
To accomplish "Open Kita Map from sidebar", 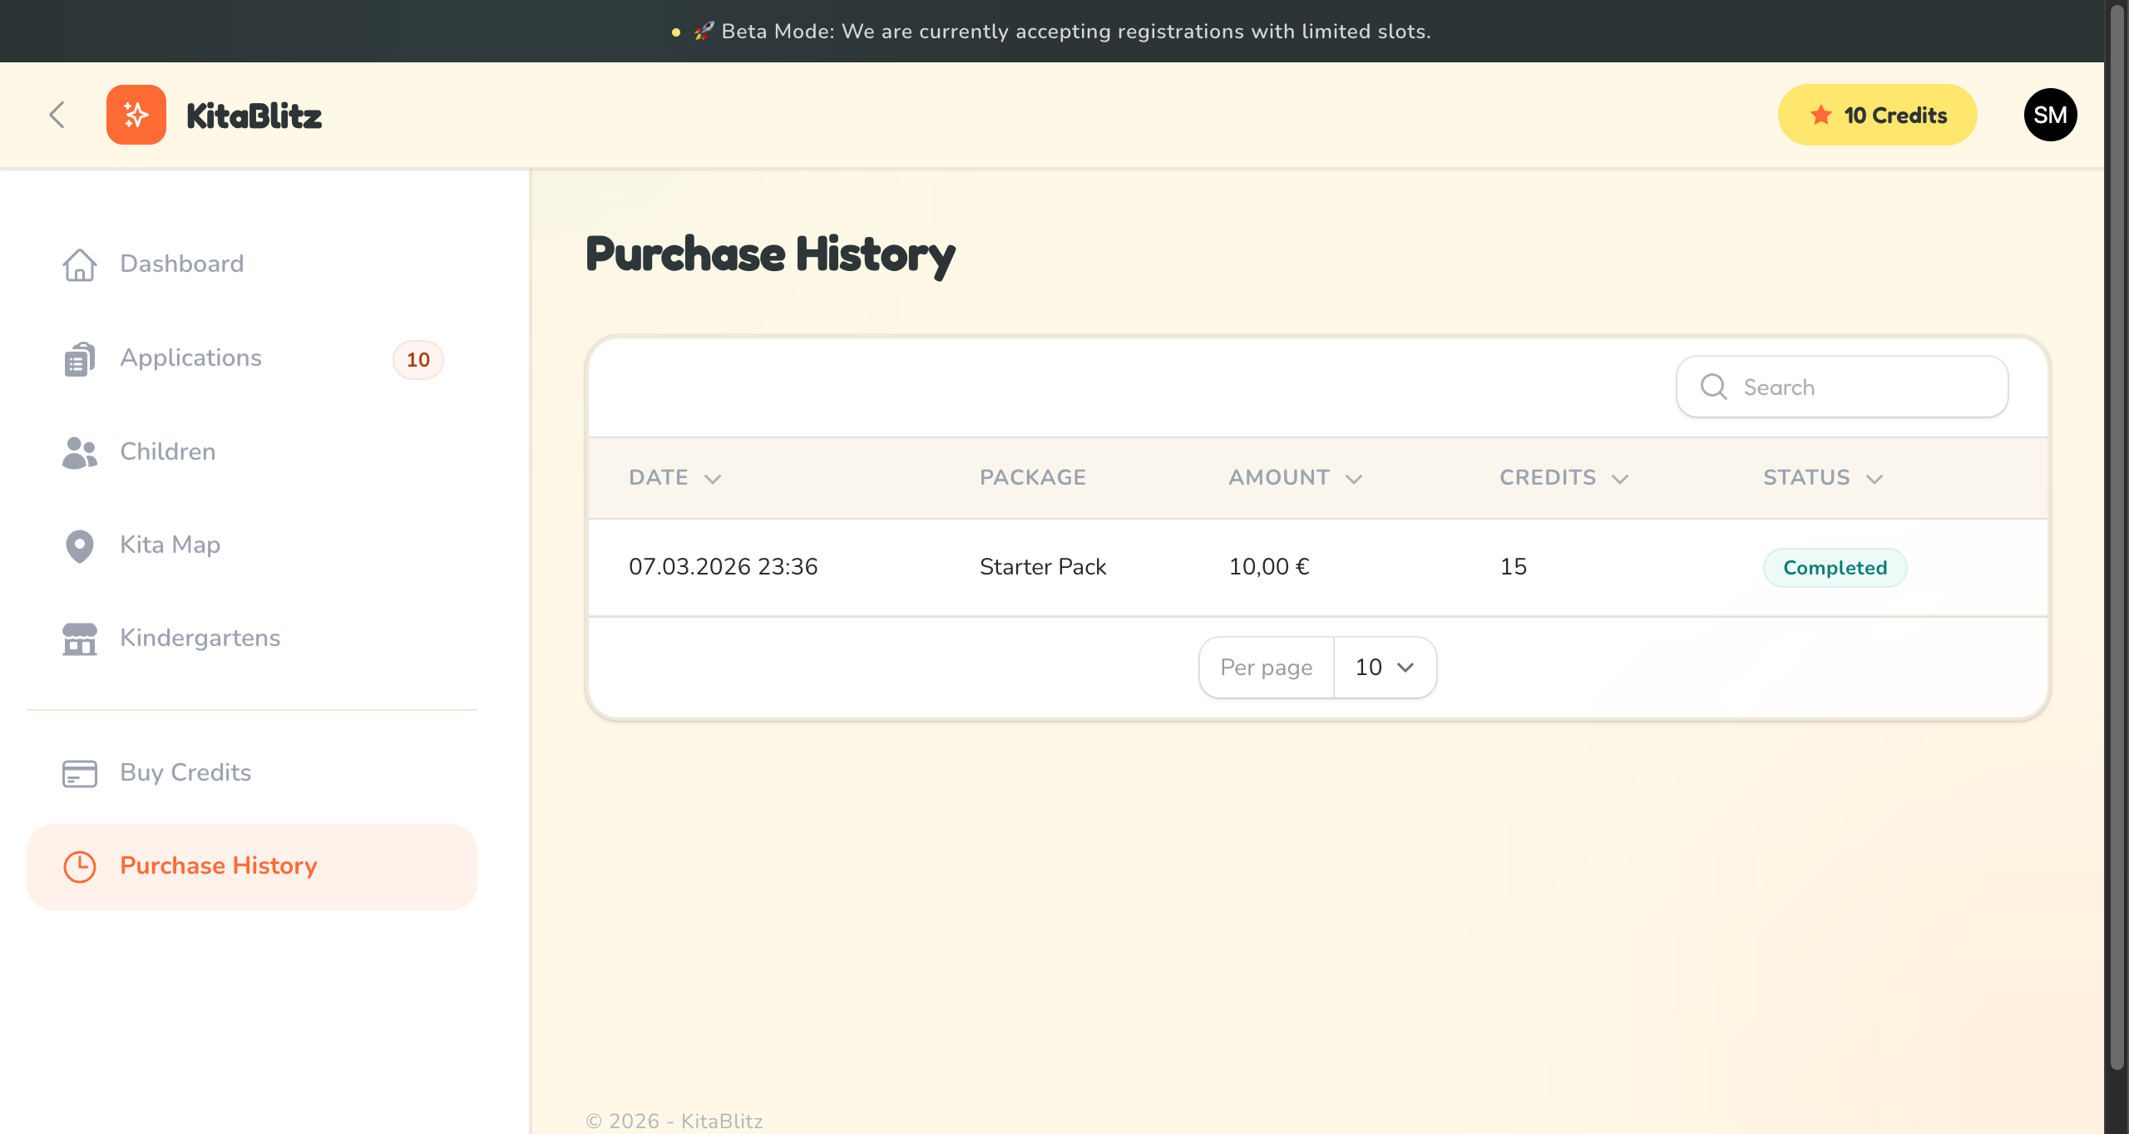I will point(170,545).
